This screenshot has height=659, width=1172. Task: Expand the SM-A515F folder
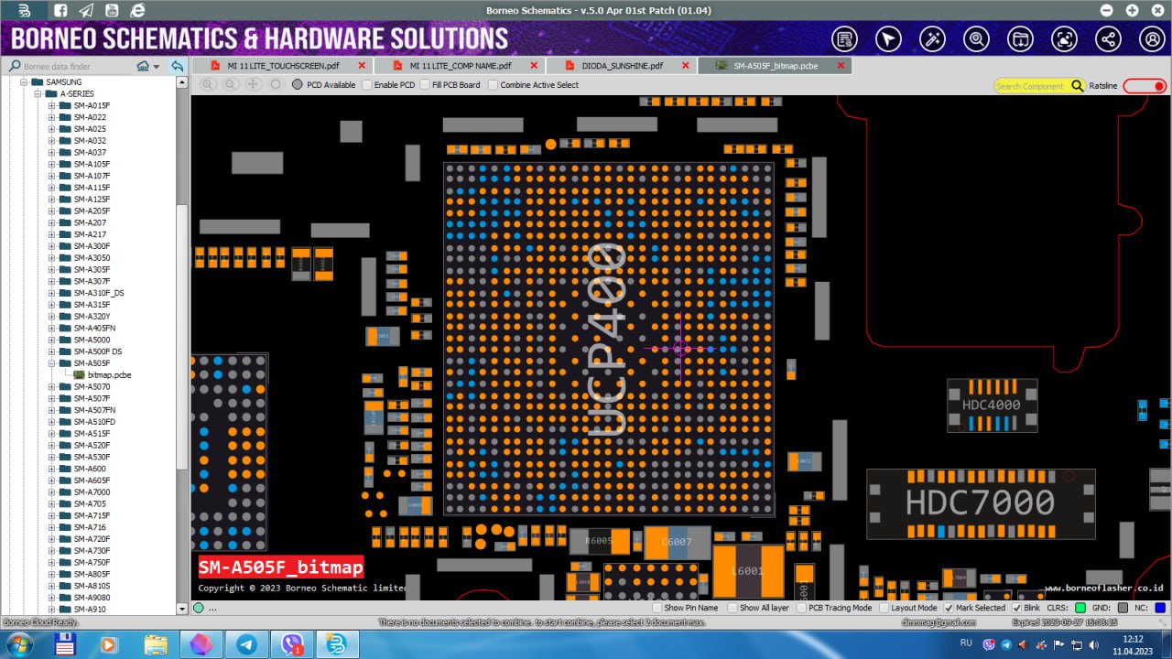(52, 434)
